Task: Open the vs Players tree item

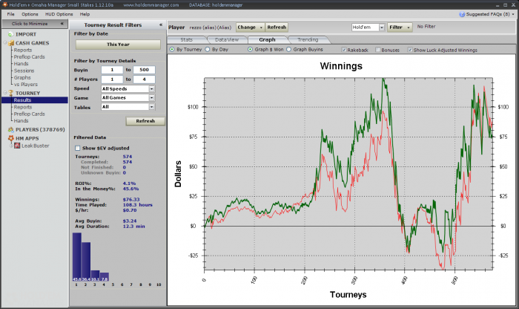Action: (x=26, y=84)
